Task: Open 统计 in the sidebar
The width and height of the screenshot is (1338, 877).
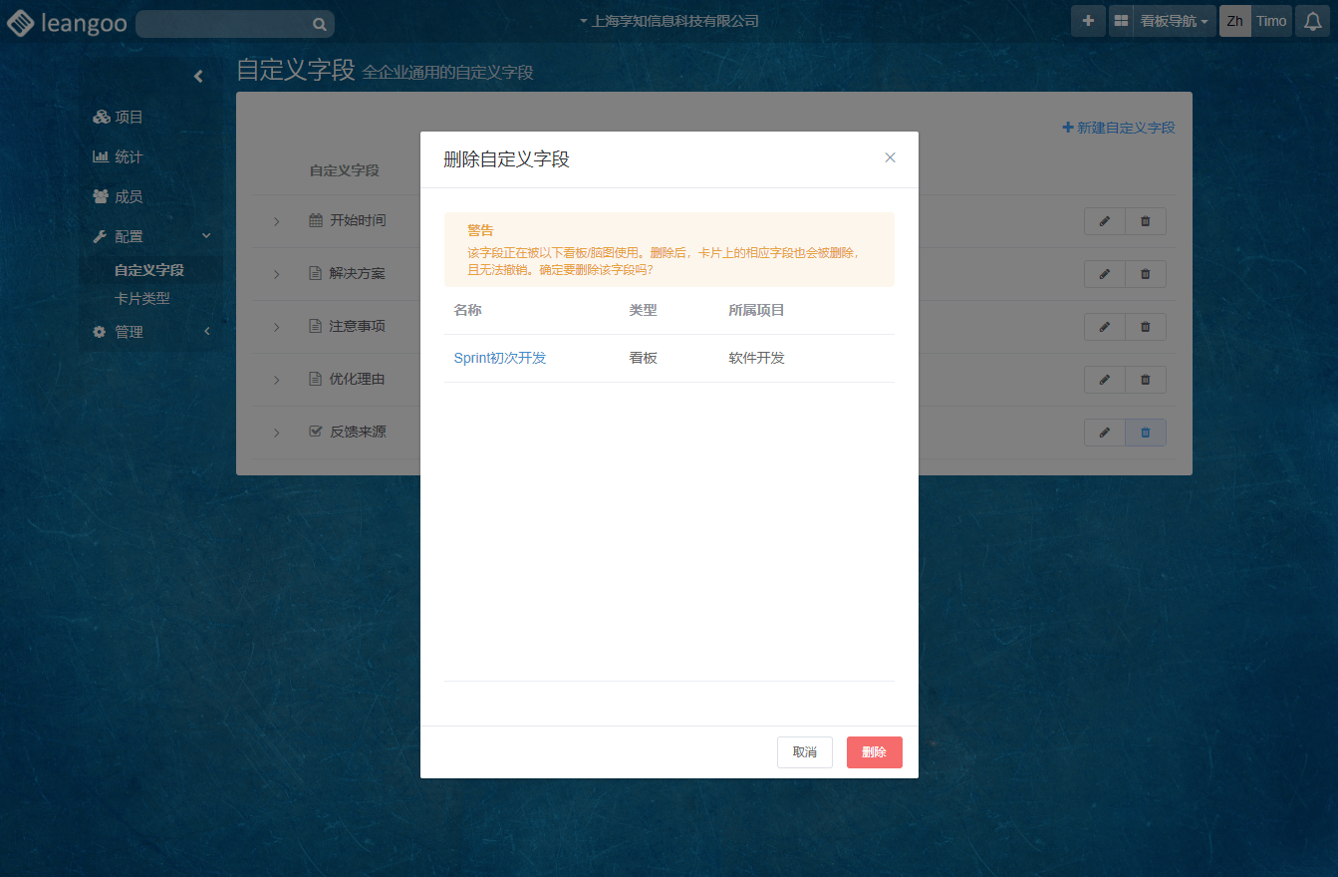Action: [x=129, y=156]
